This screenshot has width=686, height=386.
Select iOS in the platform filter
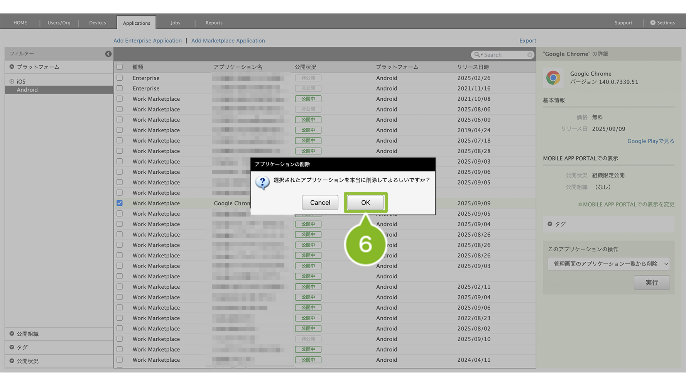21,81
